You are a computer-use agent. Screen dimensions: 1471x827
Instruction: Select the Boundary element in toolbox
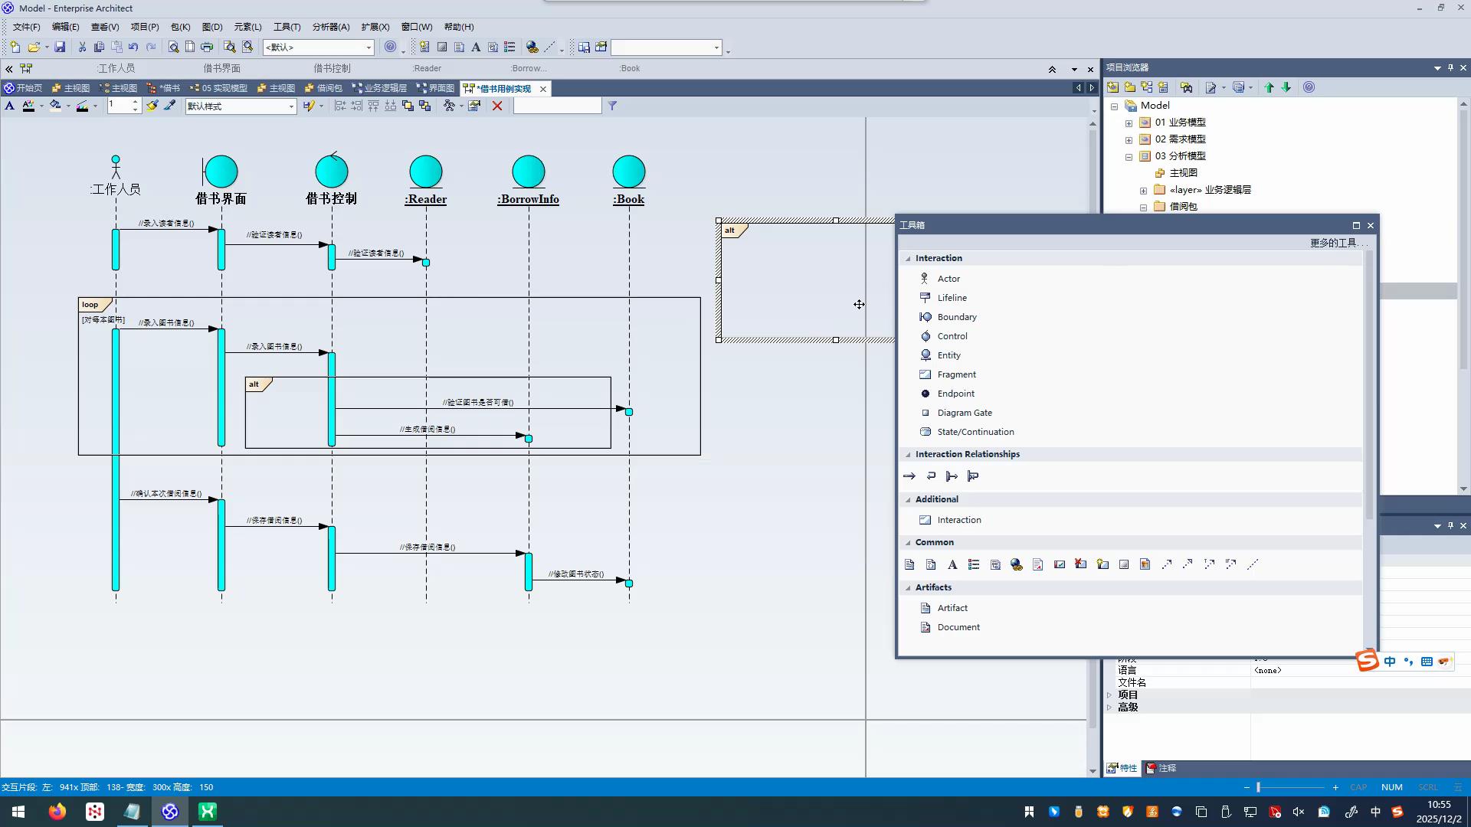pyautogui.click(x=956, y=317)
